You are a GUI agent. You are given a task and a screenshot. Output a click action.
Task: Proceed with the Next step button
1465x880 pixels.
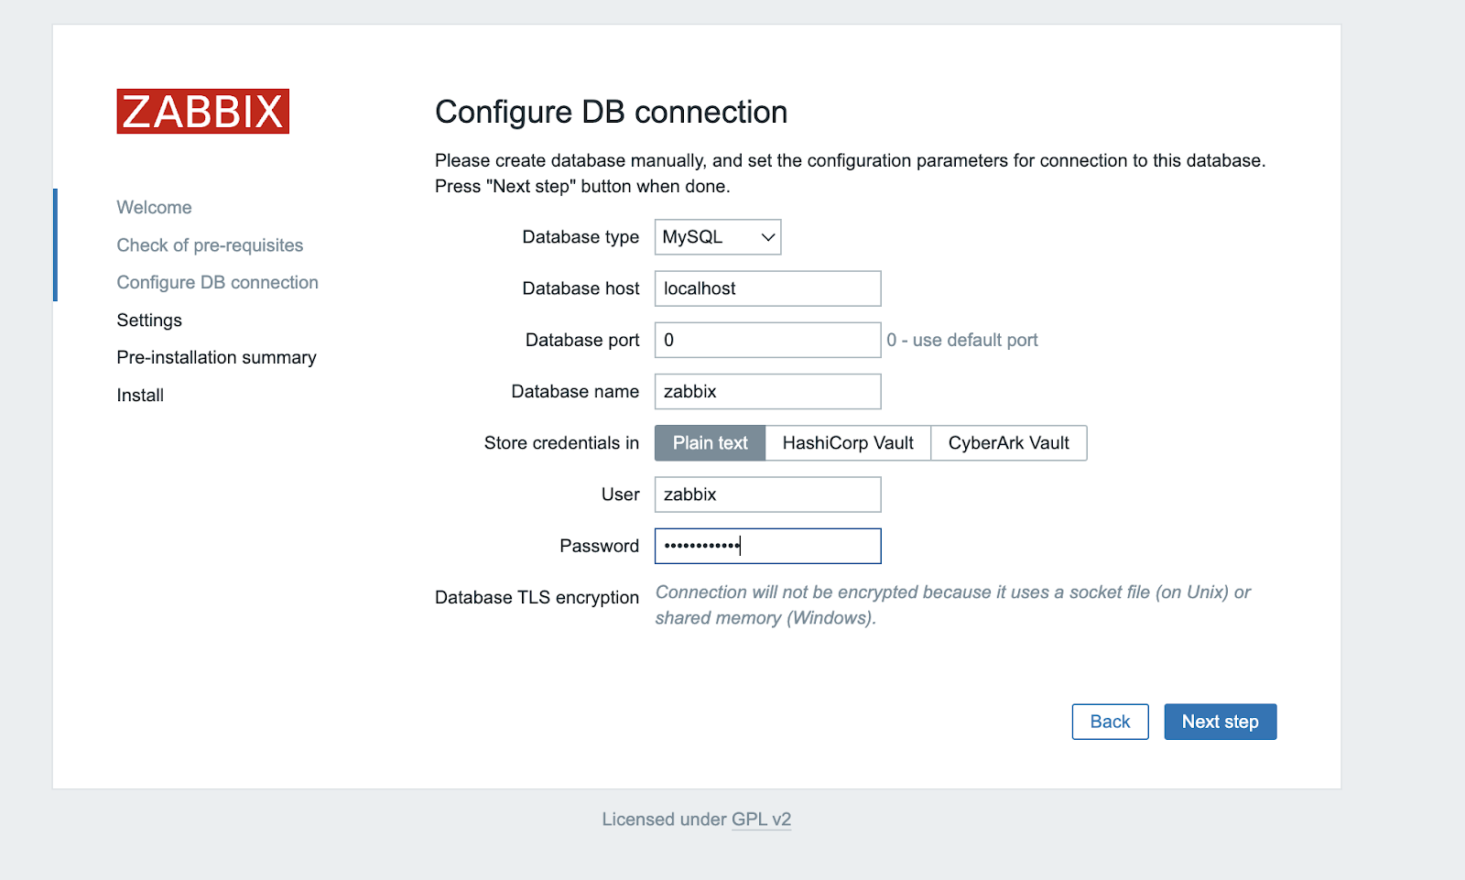tap(1220, 722)
